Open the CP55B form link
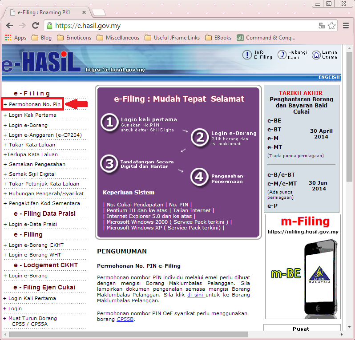 click(x=125, y=319)
